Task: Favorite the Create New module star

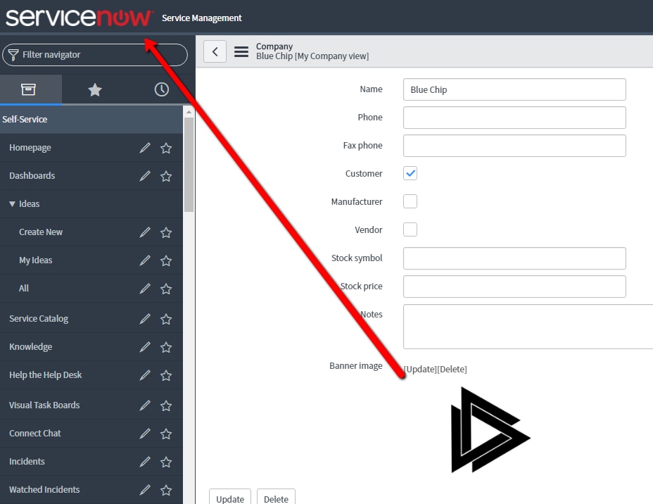Action: [x=166, y=232]
